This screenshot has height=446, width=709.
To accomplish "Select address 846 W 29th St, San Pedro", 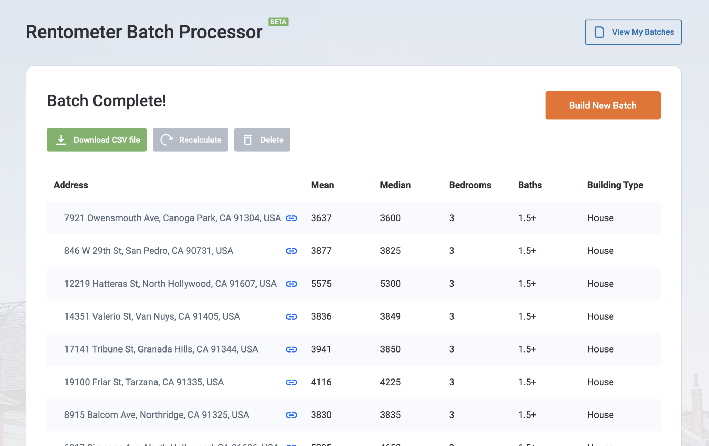I will click(x=149, y=251).
